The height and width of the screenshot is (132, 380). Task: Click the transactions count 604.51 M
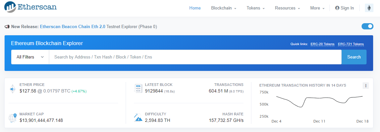218,91
